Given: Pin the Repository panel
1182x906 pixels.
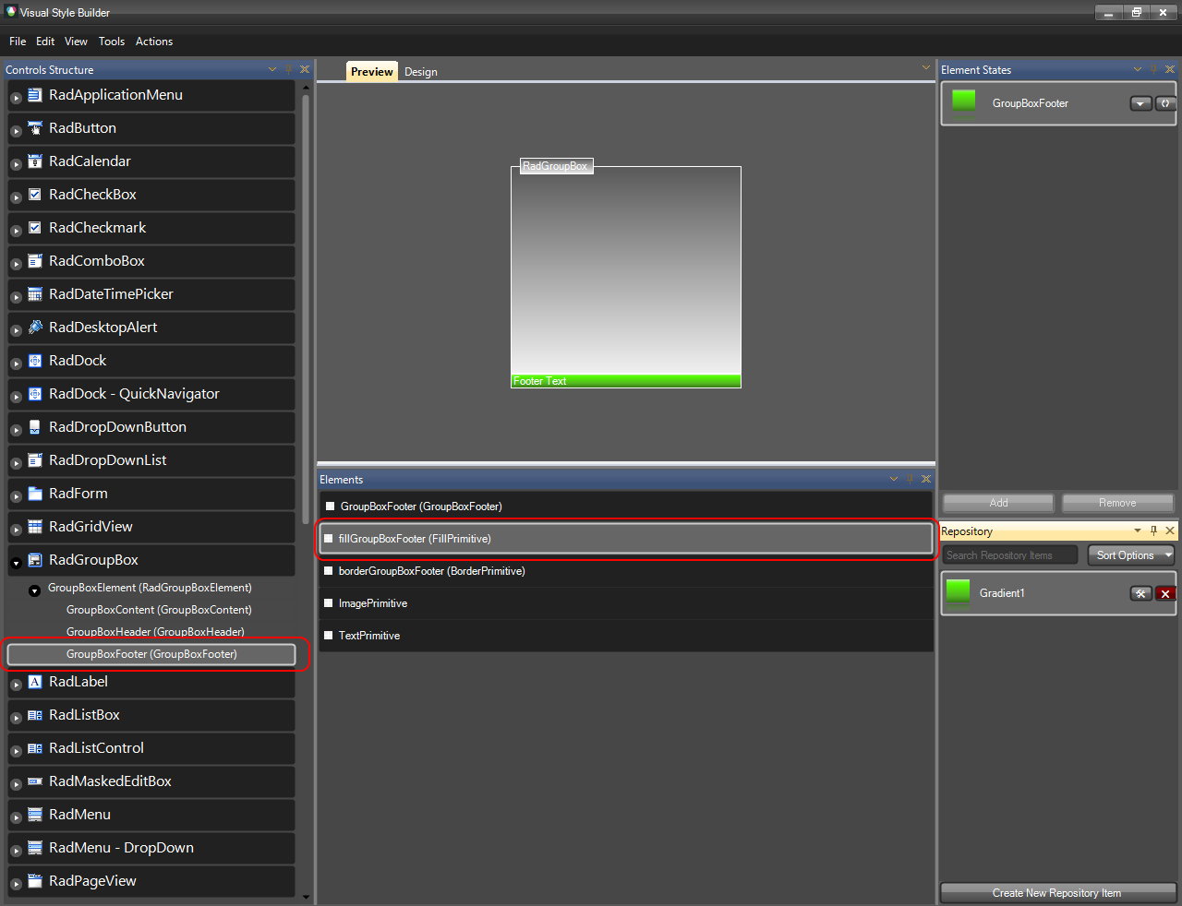Looking at the screenshot, I should 1153,530.
